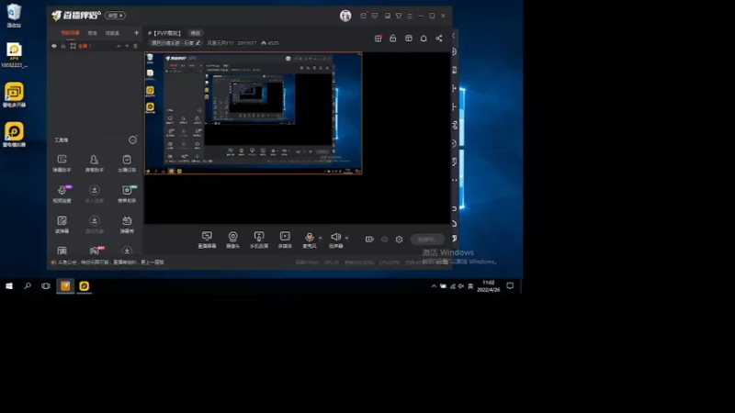Screen dimensions: 735x413
Task: Click the announcement text in the status bar
Action: coord(110,262)
